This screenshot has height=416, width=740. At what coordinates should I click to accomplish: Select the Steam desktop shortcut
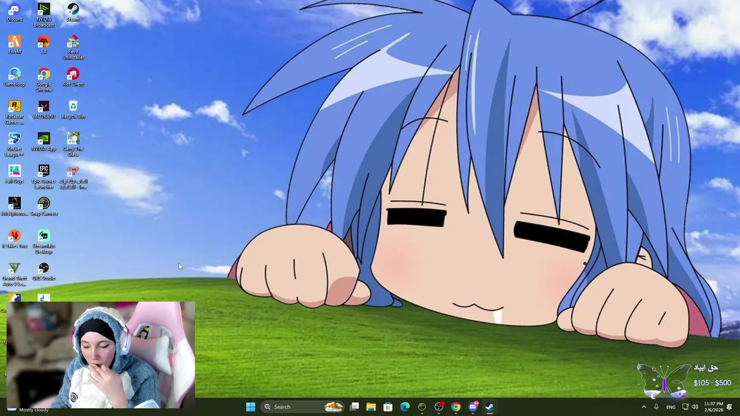[x=73, y=13]
